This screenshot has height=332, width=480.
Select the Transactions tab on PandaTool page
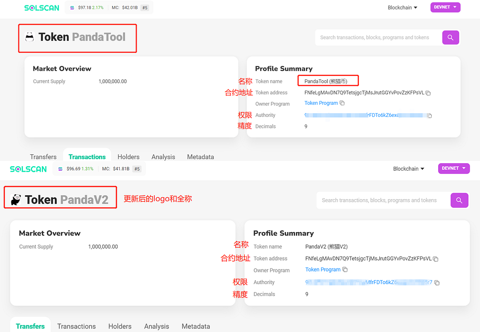(x=87, y=157)
